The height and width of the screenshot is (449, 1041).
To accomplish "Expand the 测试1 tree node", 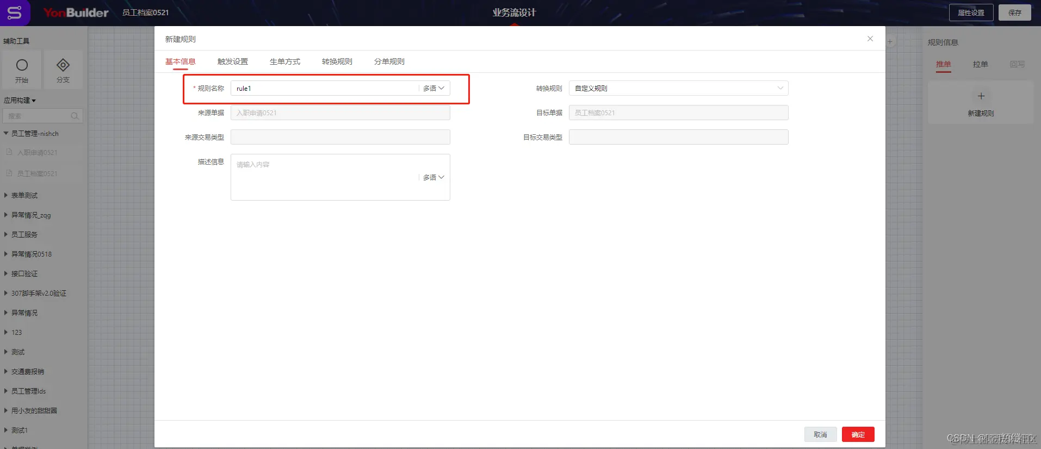I will [x=6, y=430].
